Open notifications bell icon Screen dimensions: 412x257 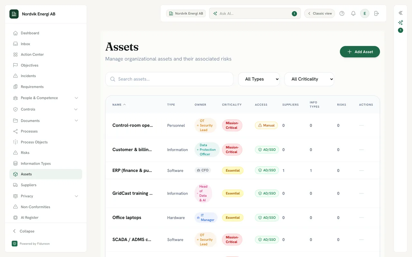(353, 13)
